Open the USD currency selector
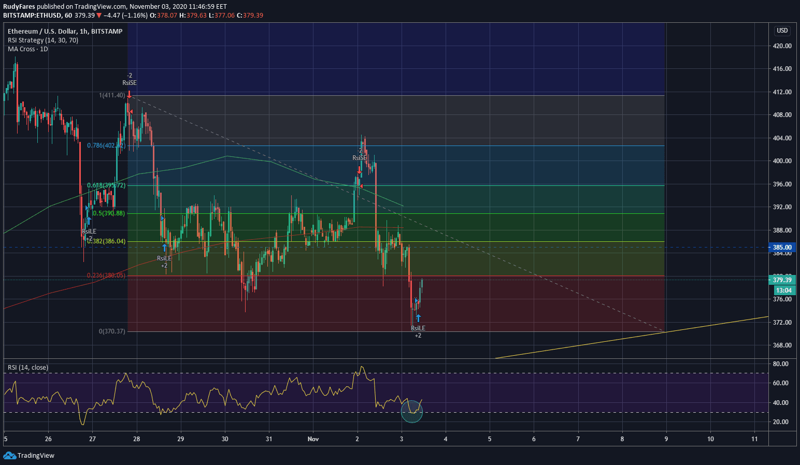The height and width of the screenshot is (465, 800). click(x=782, y=31)
